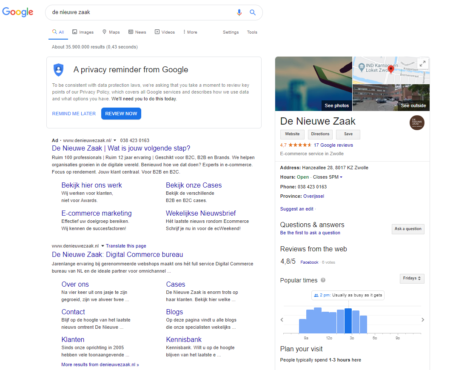The width and height of the screenshot is (453, 370).
Task: Open 'Bekijk hier ons werk' sitelink
Action: point(91,185)
